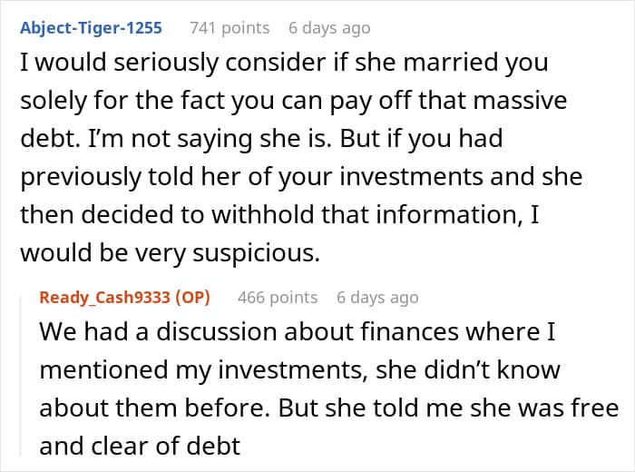The height and width of the screenshot is (472, 635).
Task: Click the 466 points score
Action: pyautogui.click(x=278, y=298)
